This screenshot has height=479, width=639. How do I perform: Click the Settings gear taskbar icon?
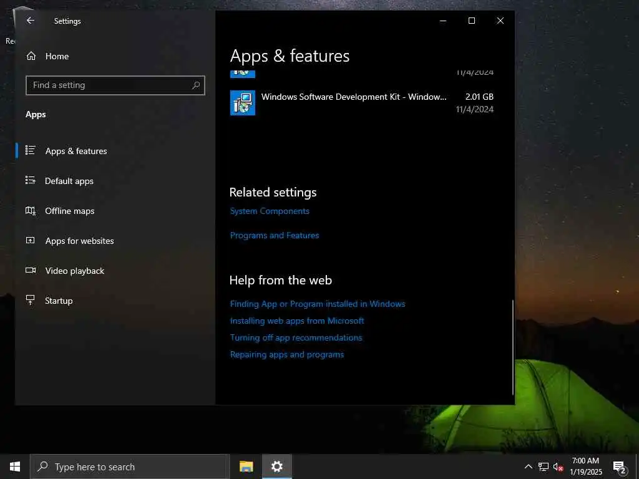click(x=276, y=467)
